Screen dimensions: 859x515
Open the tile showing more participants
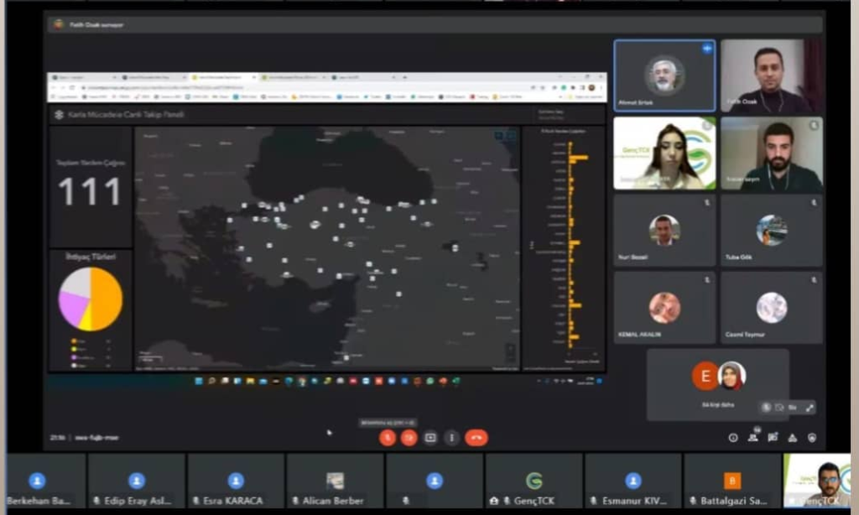click(x=717, y=384)
